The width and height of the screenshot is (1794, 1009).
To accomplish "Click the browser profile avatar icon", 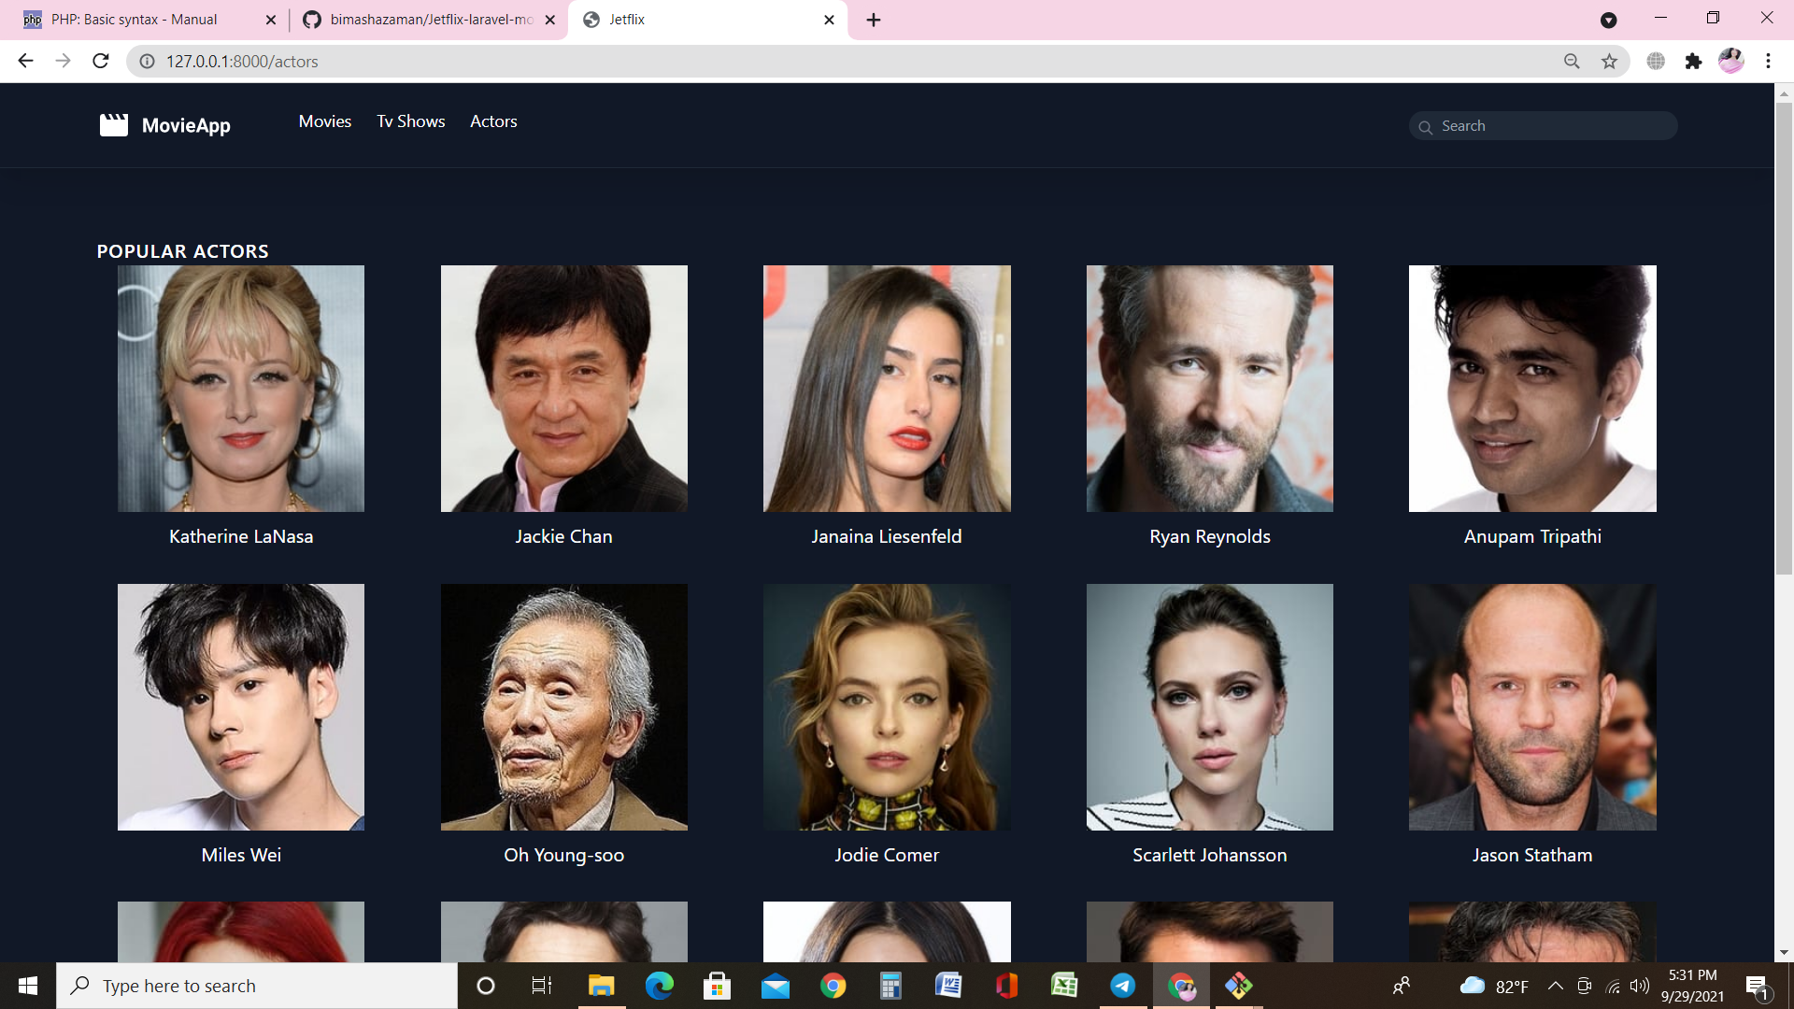I will pos(1731,61).
